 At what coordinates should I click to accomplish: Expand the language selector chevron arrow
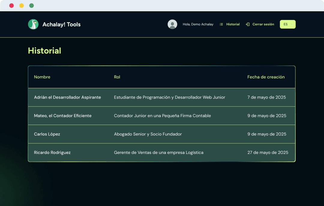pos(292,24)
